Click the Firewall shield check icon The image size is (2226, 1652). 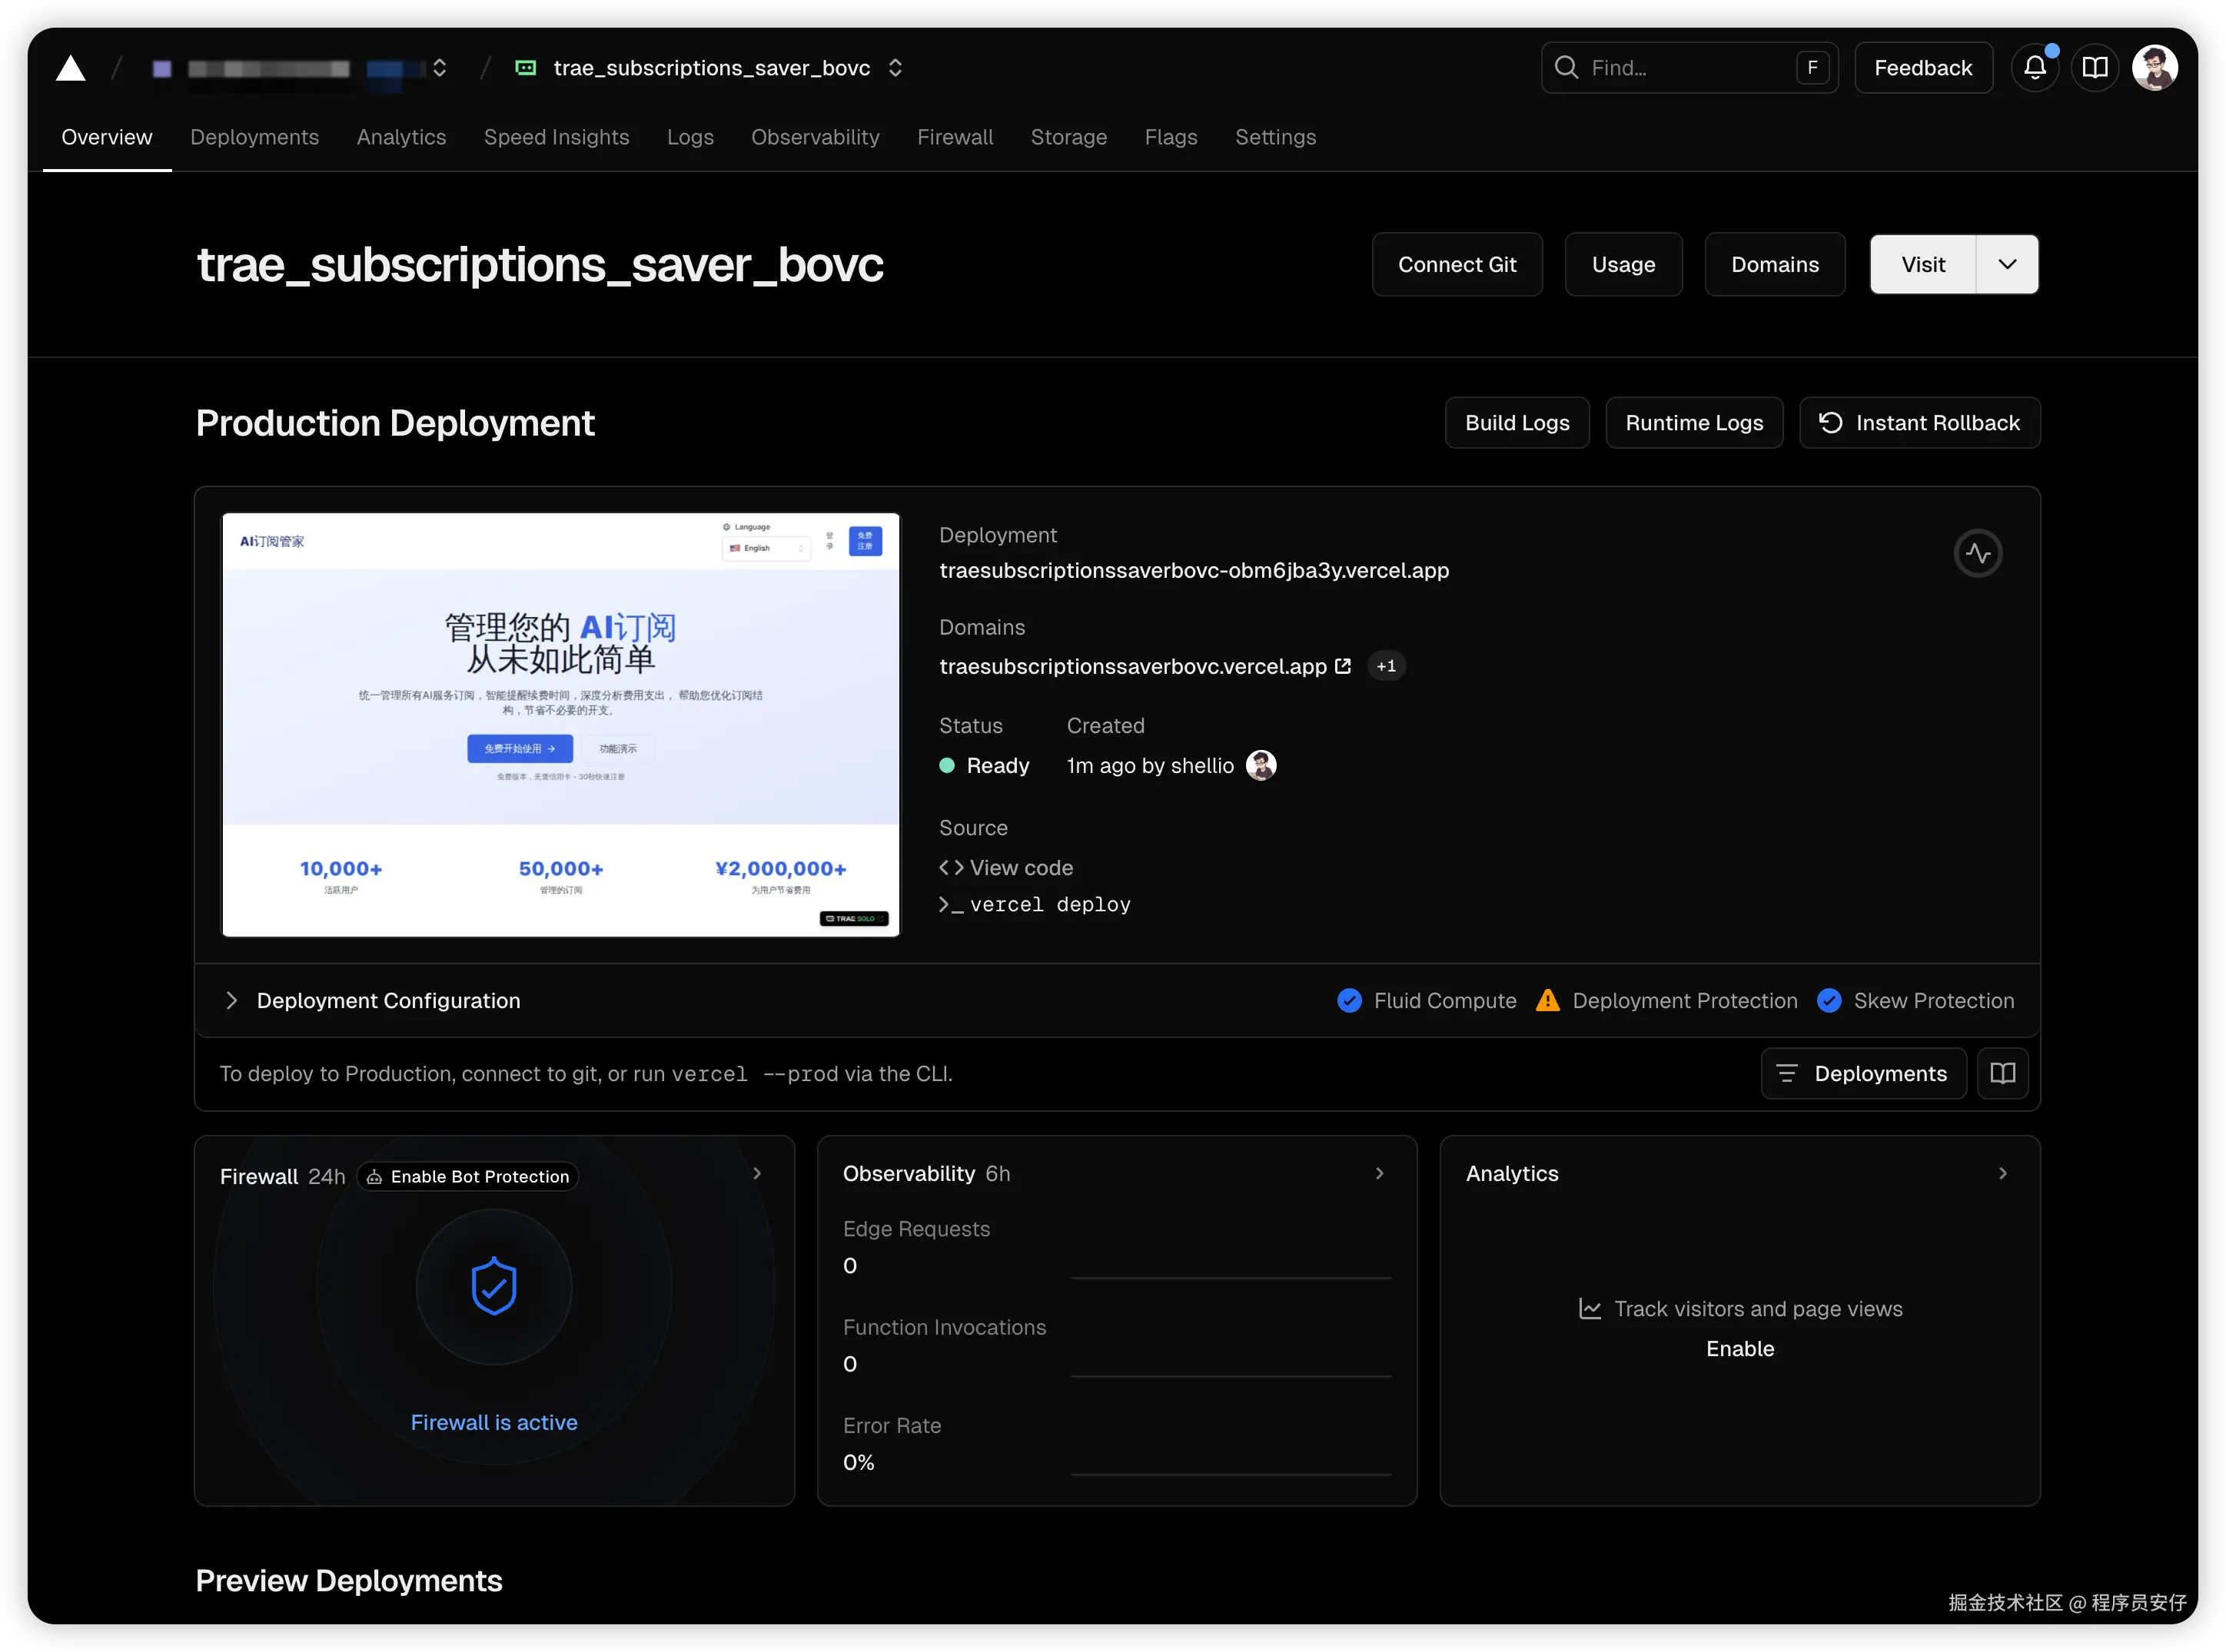[493, 1286]
